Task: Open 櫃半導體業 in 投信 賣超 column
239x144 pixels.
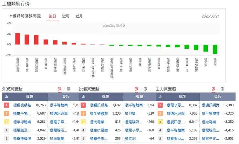Action: point(134,105)
